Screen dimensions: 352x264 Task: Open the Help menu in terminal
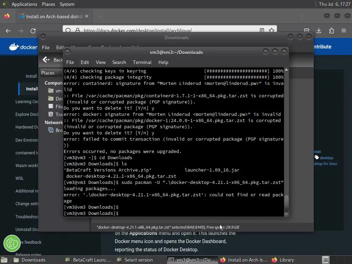tap(163, 62)
